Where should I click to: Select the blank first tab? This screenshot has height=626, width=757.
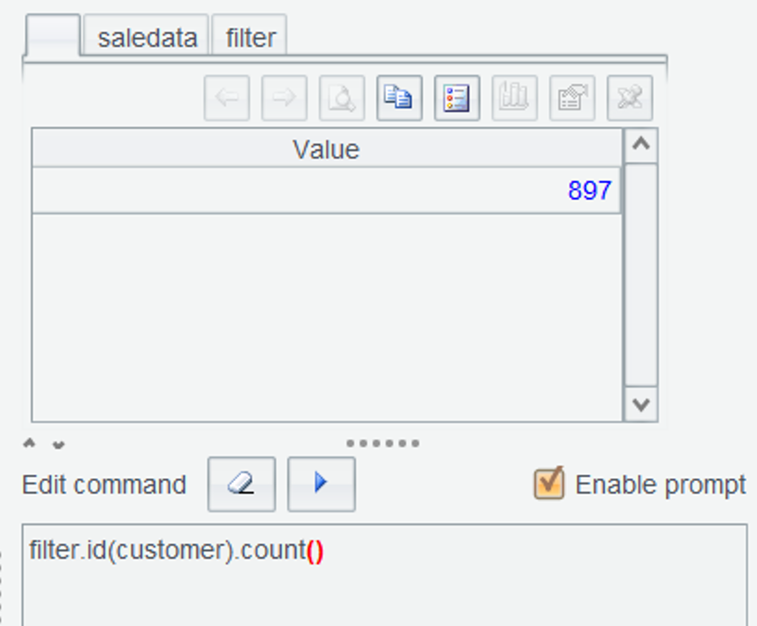tap(53, 36)
